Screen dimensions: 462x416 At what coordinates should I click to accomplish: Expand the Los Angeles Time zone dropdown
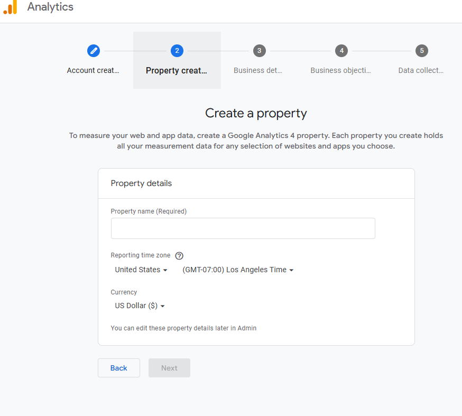(x=238, y=270)
